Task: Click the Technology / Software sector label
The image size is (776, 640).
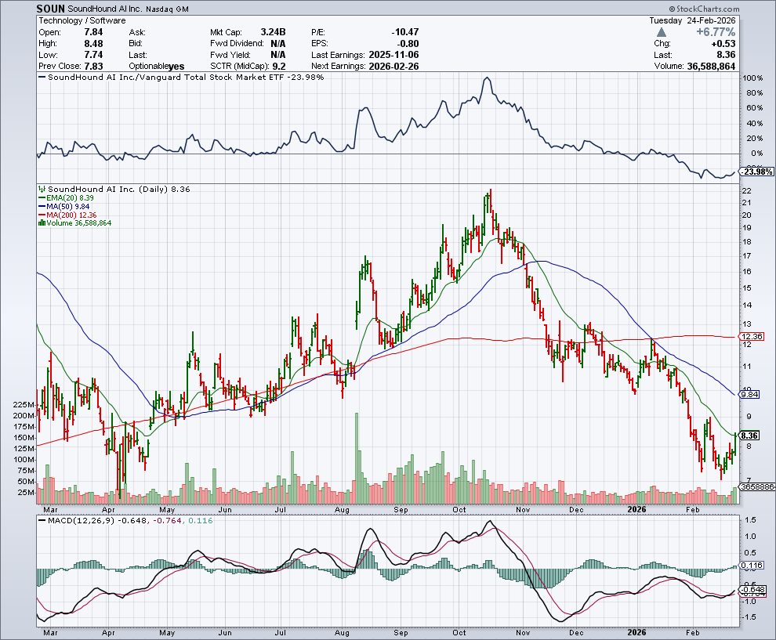Action: click(x=82, y=20)
